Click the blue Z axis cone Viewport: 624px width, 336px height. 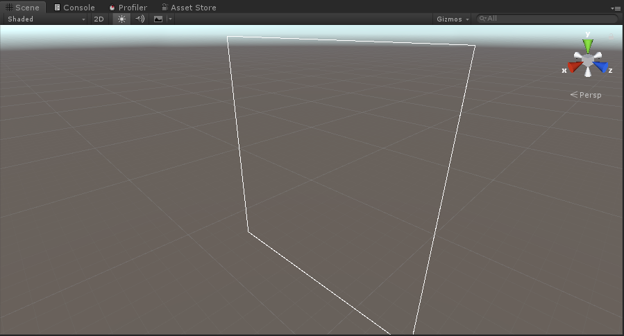[601, 67]
